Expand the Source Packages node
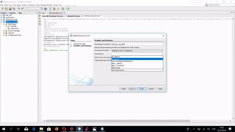The image size is (235, 132). (4, 31)
